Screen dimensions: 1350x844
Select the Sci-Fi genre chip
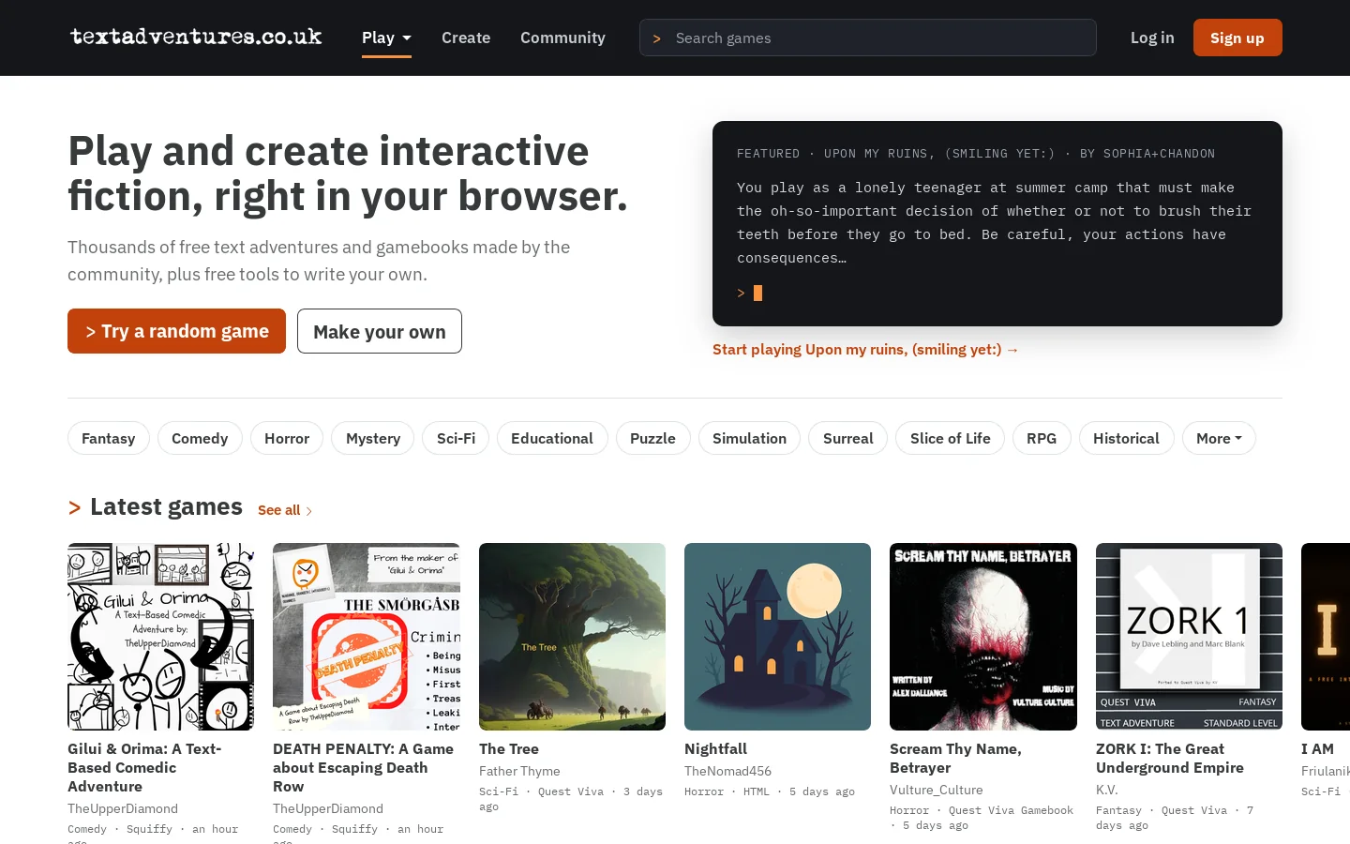[x=456, y=438]
